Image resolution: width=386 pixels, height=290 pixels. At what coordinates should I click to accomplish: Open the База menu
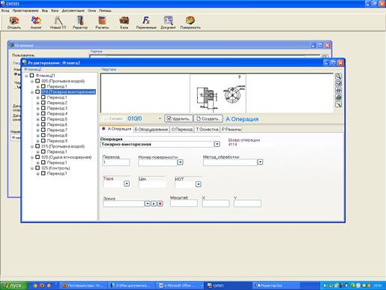pyautogui.click(x=55, y=10)
